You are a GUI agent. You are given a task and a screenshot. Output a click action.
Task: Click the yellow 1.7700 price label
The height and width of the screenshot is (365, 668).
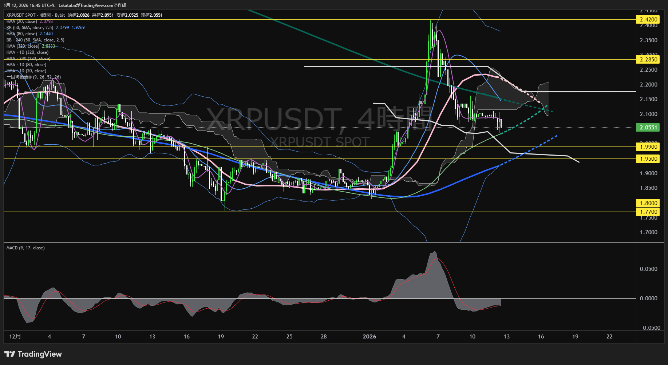648,212
